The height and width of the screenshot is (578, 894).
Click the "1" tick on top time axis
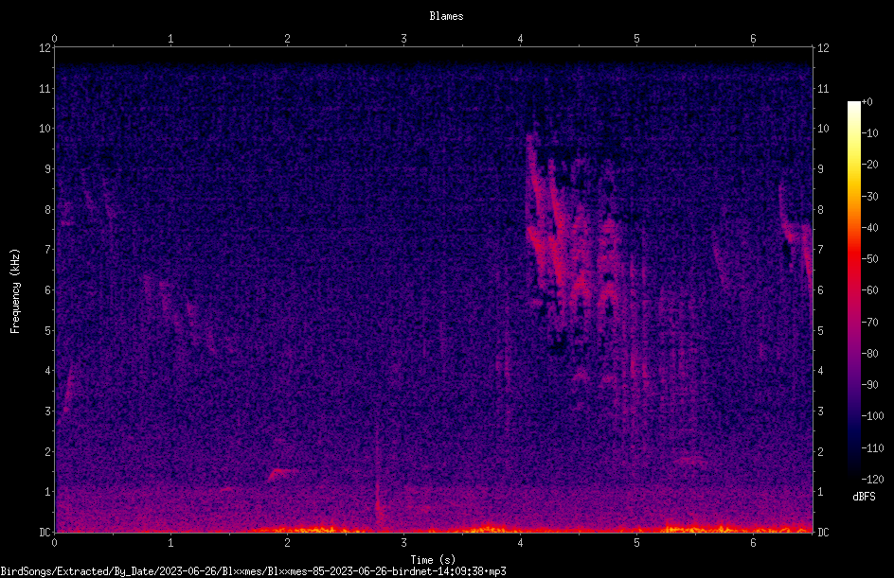pos(170,38)
